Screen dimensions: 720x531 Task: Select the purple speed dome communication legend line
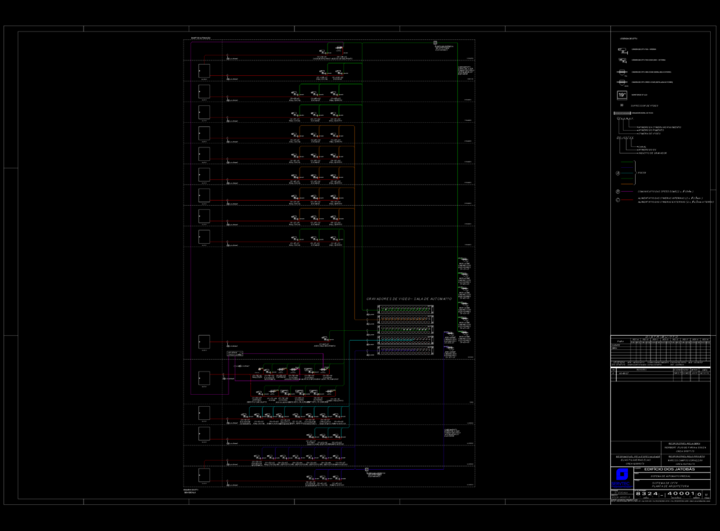[626, 191]
